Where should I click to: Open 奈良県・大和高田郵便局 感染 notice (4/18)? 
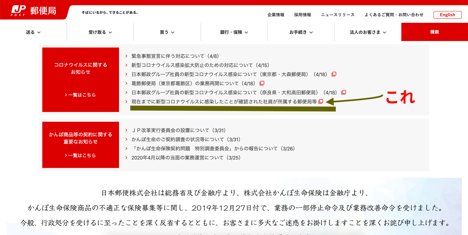pyautogui.click(x=235, y=92)
